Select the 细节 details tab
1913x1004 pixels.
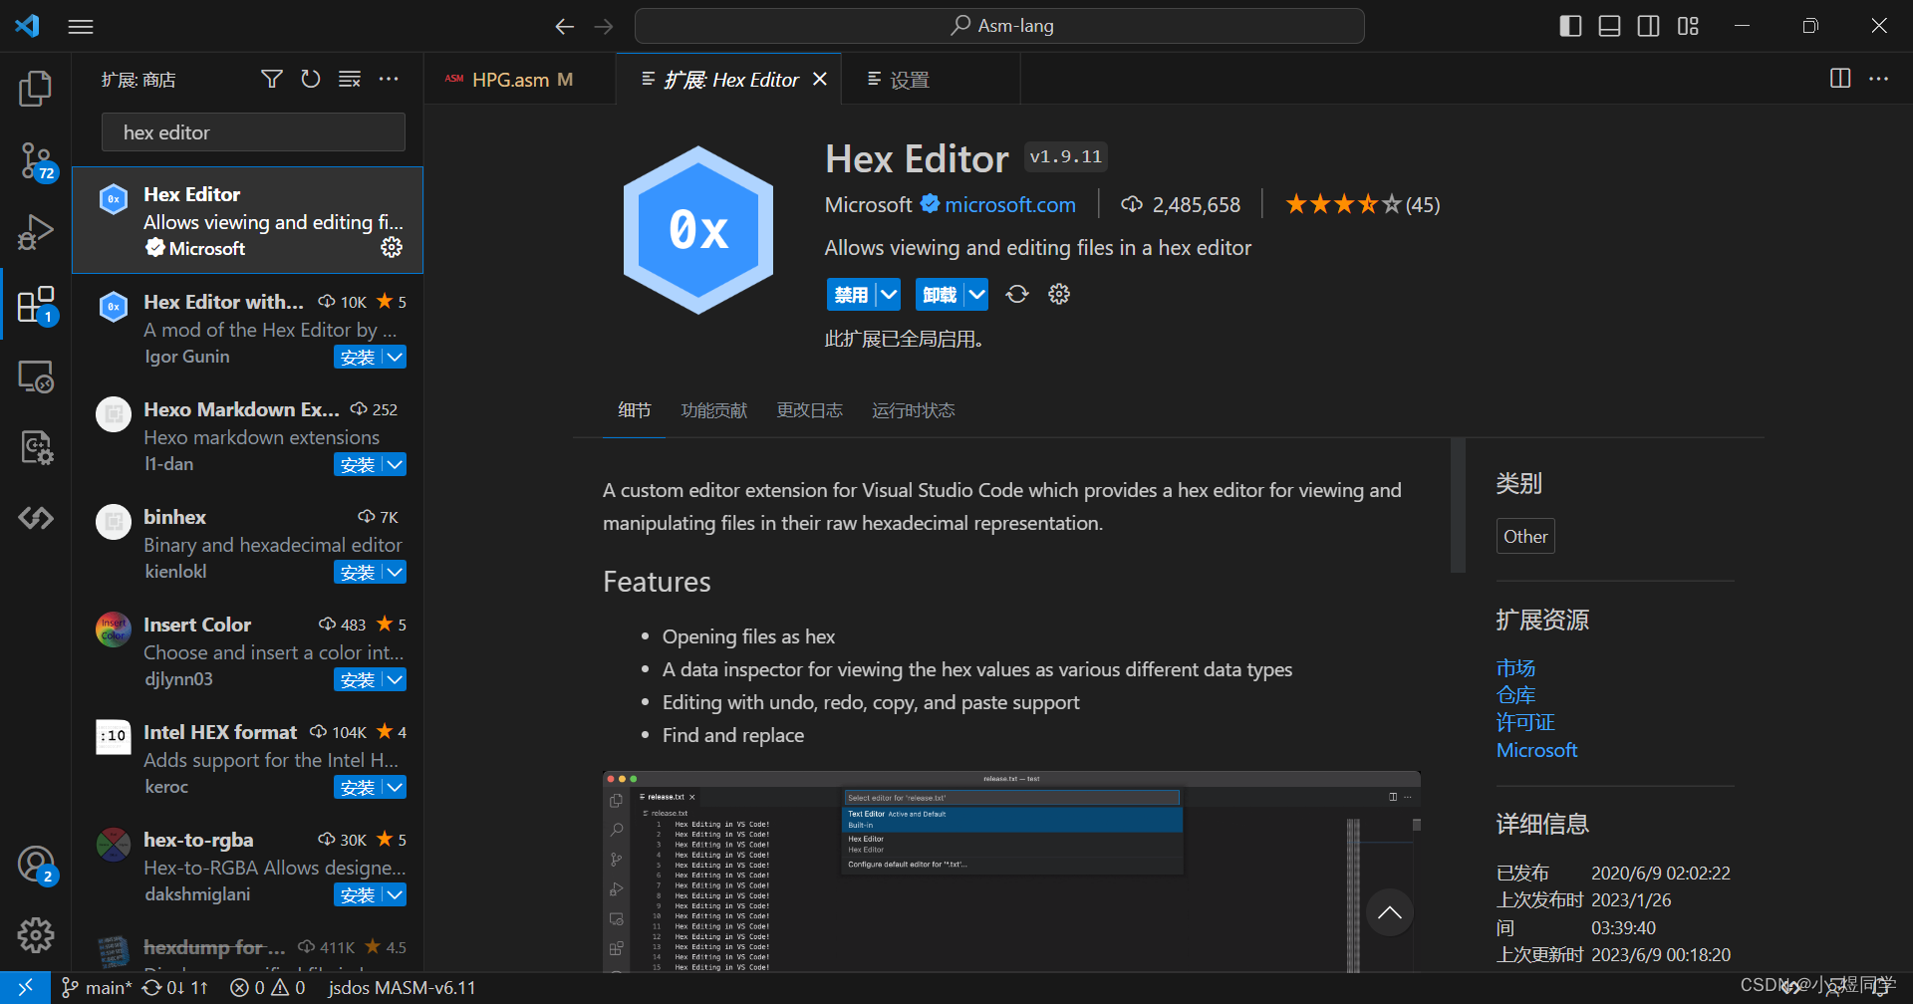click(634, 410)
